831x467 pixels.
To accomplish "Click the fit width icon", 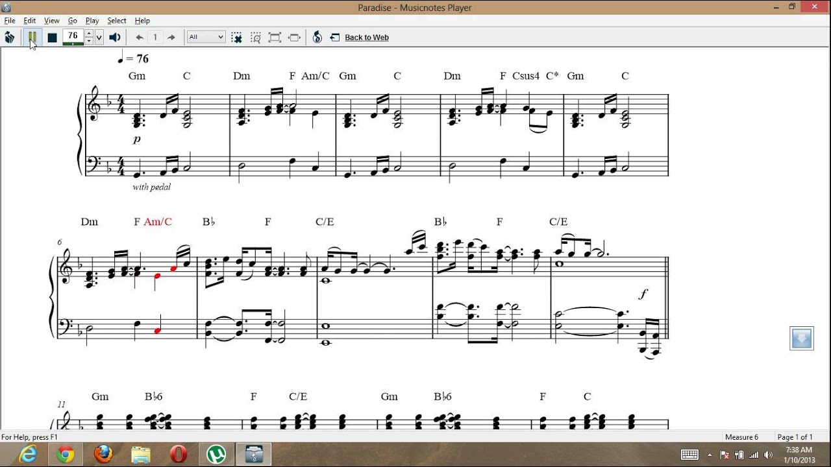I will [294, 38].
